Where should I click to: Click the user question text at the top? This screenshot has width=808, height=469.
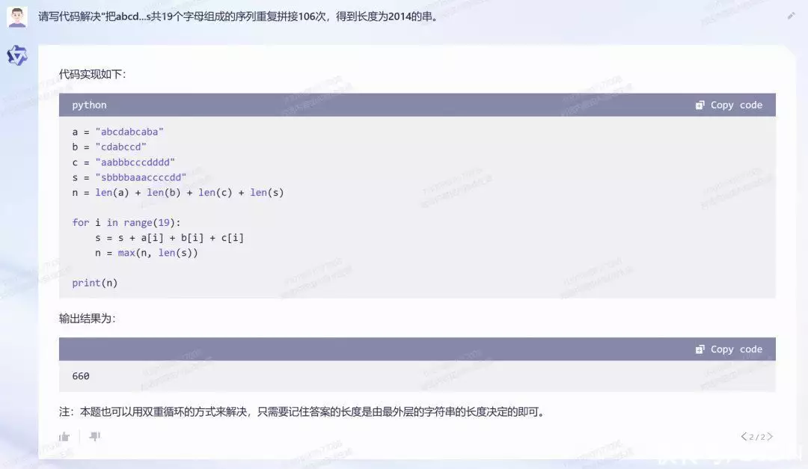(238, 16)
